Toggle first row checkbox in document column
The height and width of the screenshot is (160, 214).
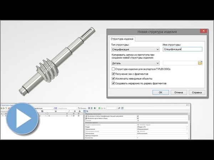pyautogui.click(x=74, y=113)
